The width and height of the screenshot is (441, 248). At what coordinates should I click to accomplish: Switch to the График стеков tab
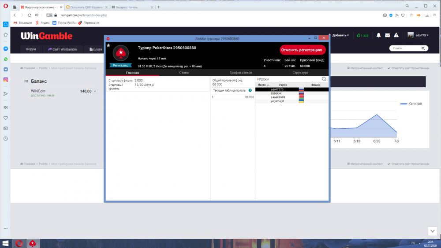[241, 73]
